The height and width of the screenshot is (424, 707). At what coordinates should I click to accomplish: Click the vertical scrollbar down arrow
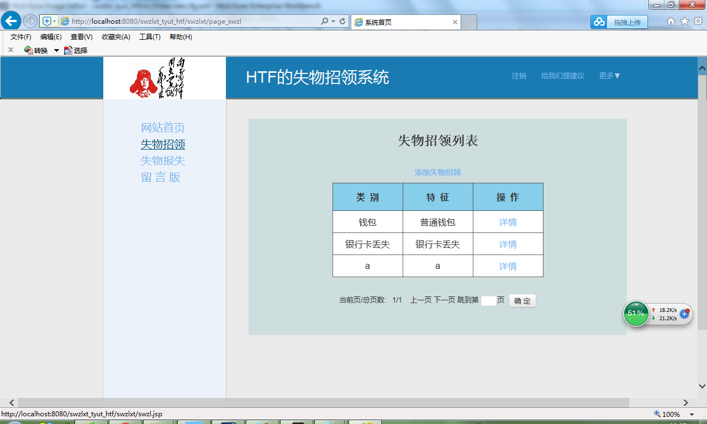702,386
